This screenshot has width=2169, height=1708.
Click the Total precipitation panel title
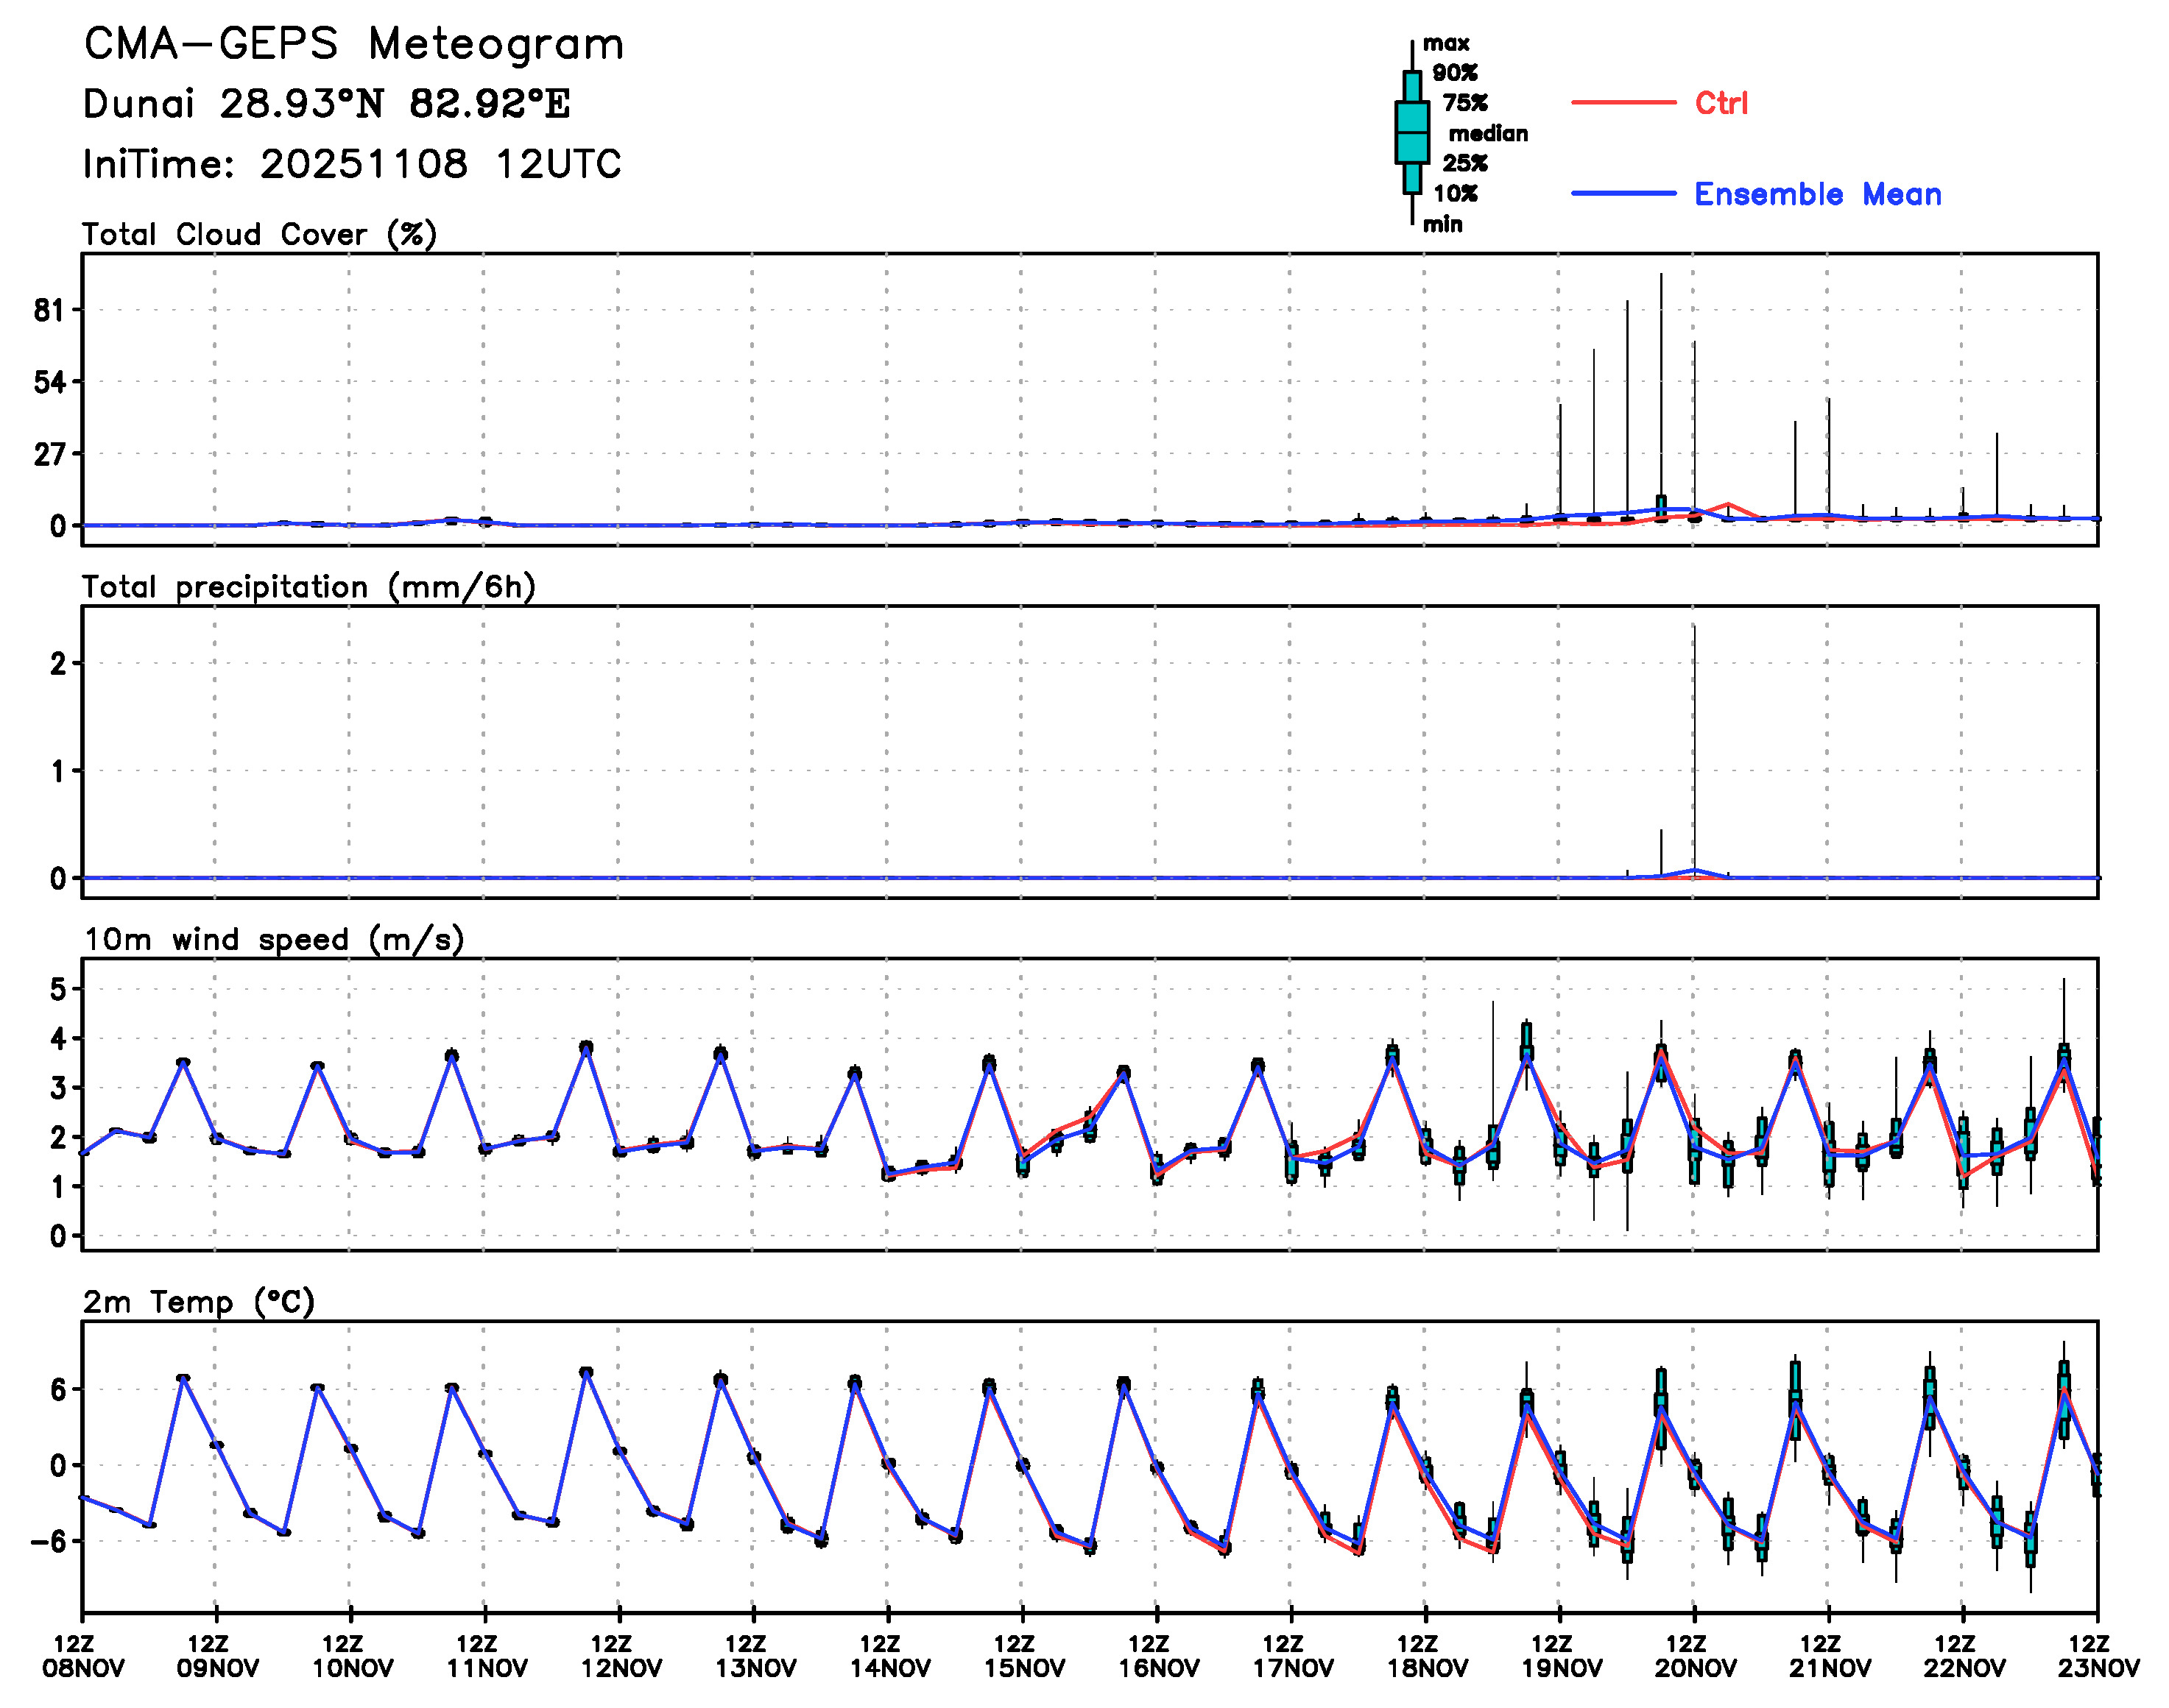308,587
